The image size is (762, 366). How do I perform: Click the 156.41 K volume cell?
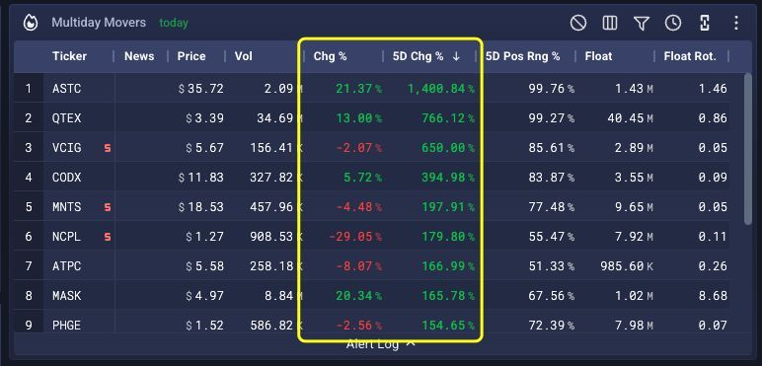[277, 148]
